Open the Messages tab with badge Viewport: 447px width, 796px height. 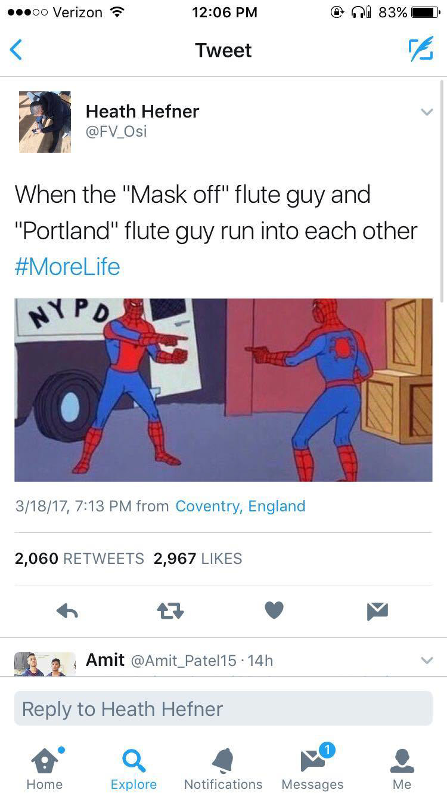(313, 768)
